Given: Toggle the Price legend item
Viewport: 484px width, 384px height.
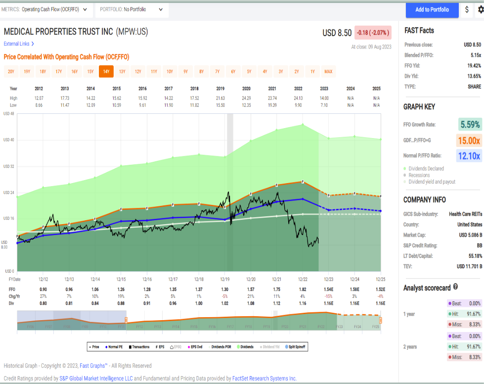Looking at the screenshot, I should pos(94,347).
